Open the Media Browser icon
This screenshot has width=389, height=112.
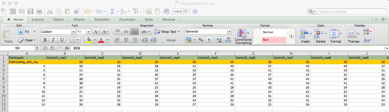pyautogui.click(x=166, y=11)
